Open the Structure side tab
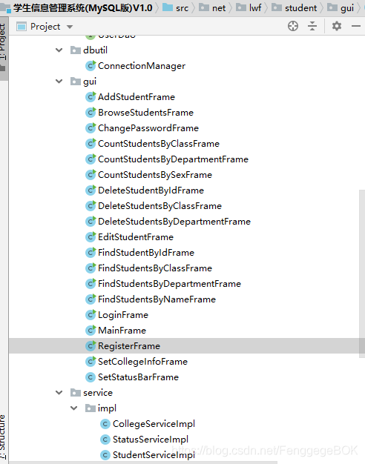This screenshot has width=365, height=464. point(3,437)
